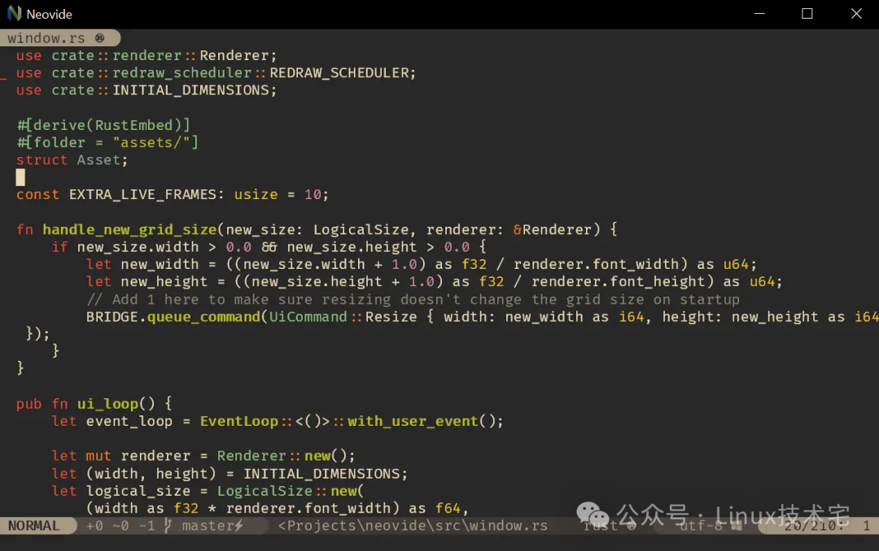Click the Neovide logo in title bar
Image resolution: width=879 pixels, height=551 pixels.
pyautogui.click(x=14, y=14)
